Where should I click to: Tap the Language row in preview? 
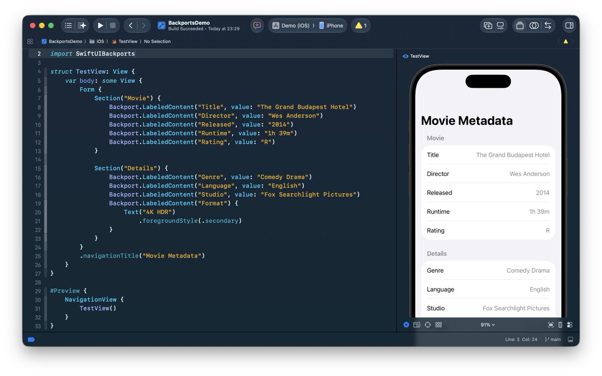tap(488, 289)
